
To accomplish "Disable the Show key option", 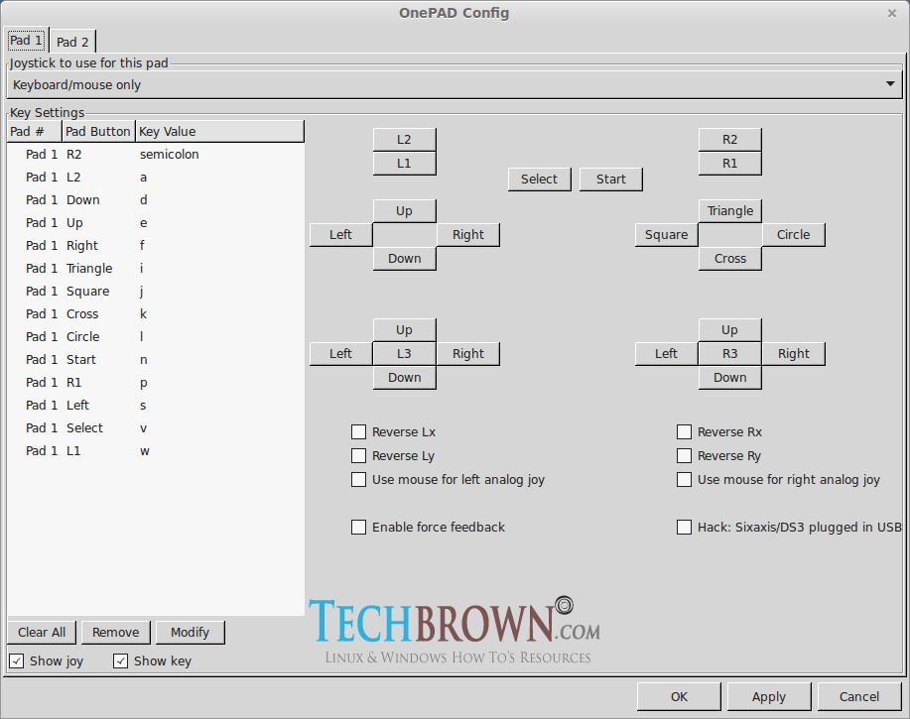I will point(120,660).
